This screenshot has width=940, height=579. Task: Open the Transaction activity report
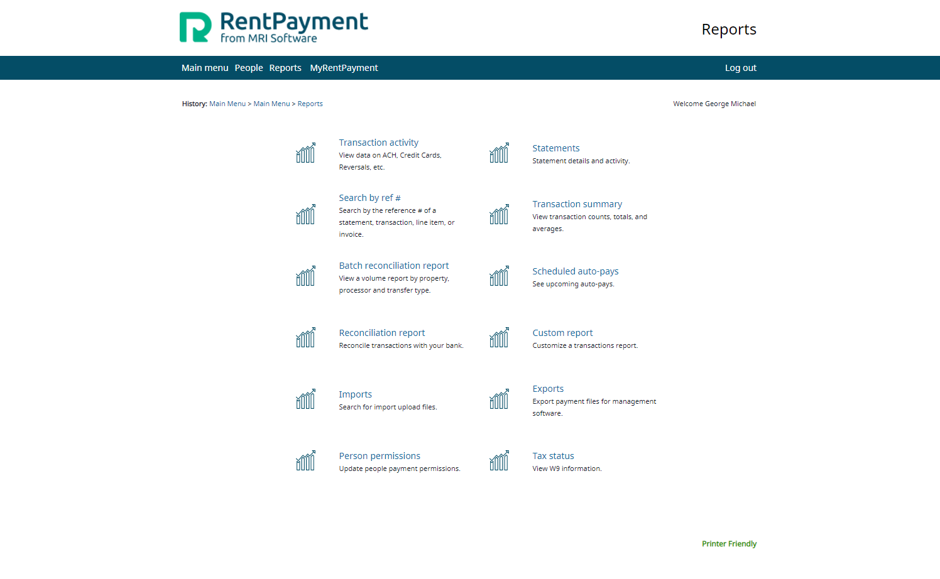coord(378,142)
